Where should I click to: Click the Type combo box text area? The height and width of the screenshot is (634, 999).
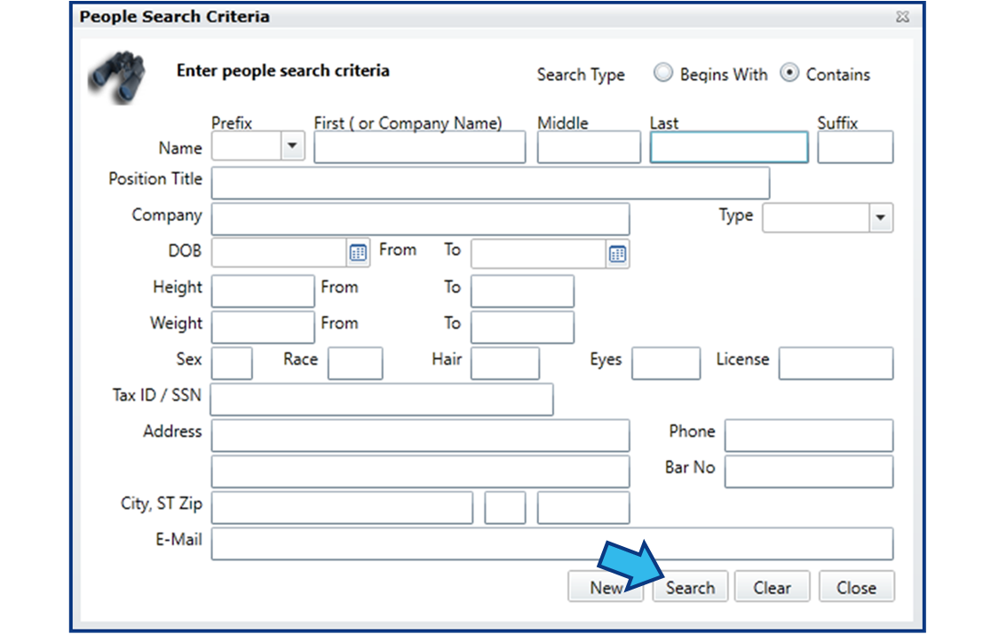point(816,218)
